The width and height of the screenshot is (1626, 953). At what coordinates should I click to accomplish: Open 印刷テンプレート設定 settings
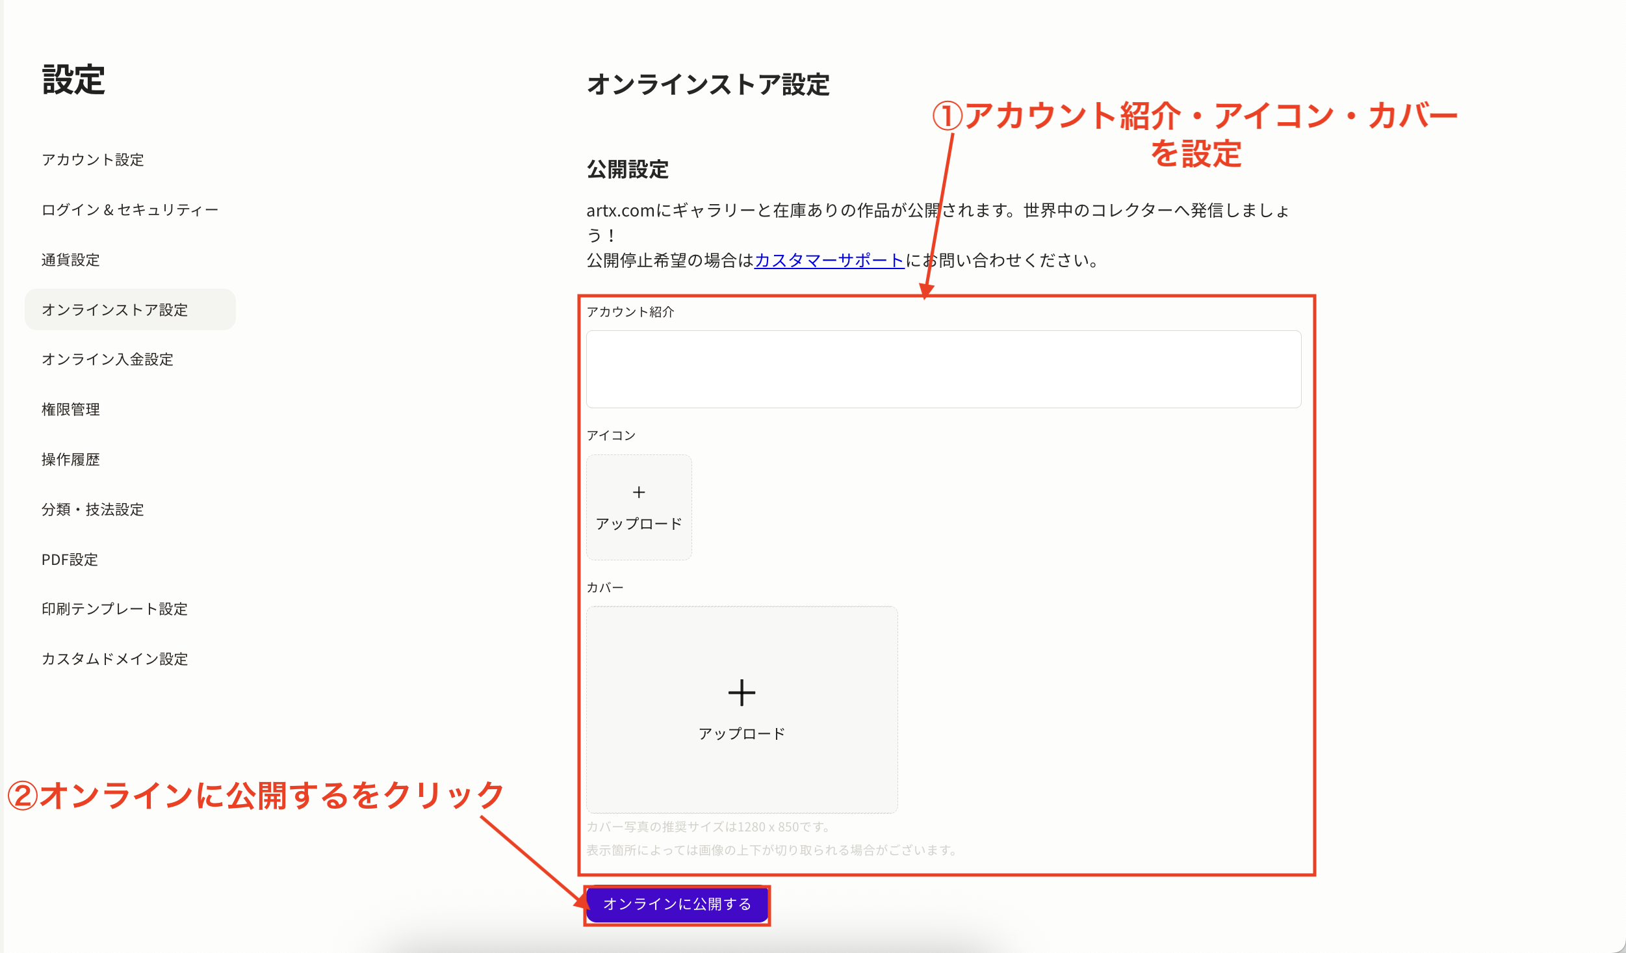click(114, 609)
